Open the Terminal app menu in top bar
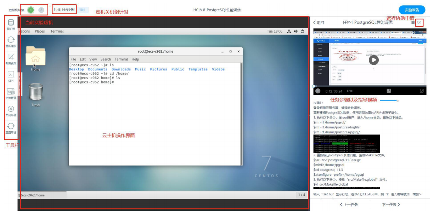The height and width of the screenshot is (214, 445). (x=57, y=31)
